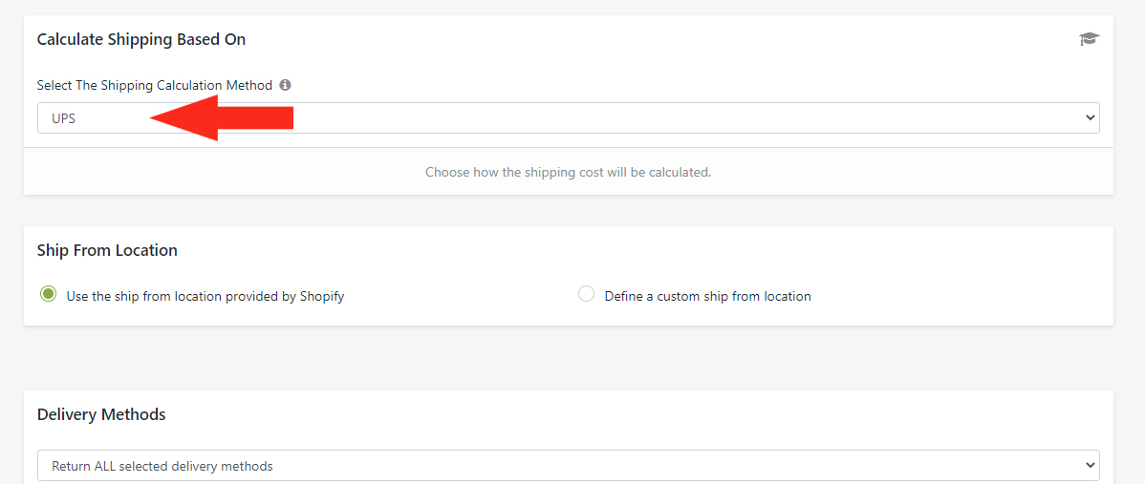
Task: Click the chevron arrow of the UPS select
Action: 1091,118
